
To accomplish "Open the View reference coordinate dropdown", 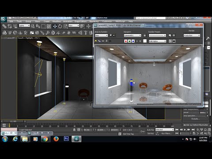I will pyautogui.click(x=74, y=26).
